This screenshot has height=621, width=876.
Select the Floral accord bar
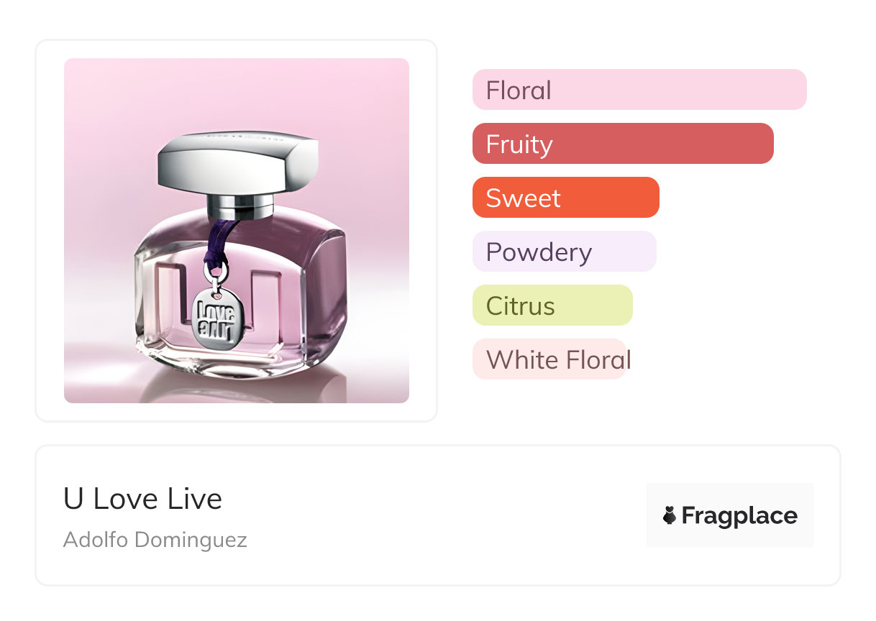[x=639, y=90]
